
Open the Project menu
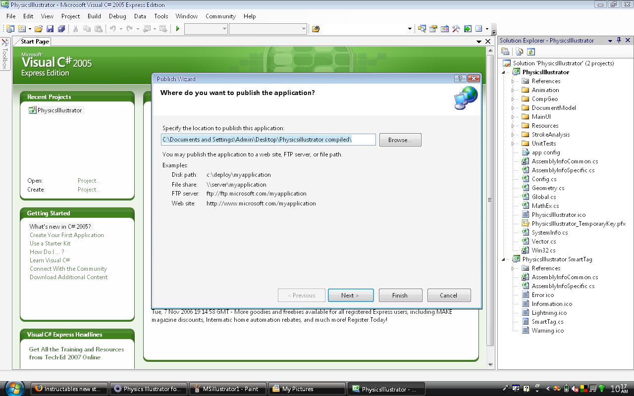pyautogui.click(x=70, y=16)
